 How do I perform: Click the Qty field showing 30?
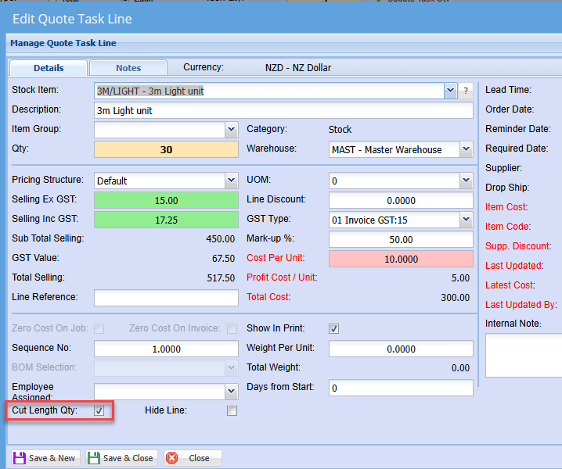166,149
